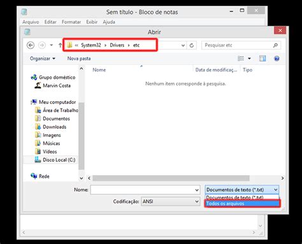This screenshot has height=244, width=302.
Task: Open Exibir menu in Bloco de notas
Action: click(92, 22)
